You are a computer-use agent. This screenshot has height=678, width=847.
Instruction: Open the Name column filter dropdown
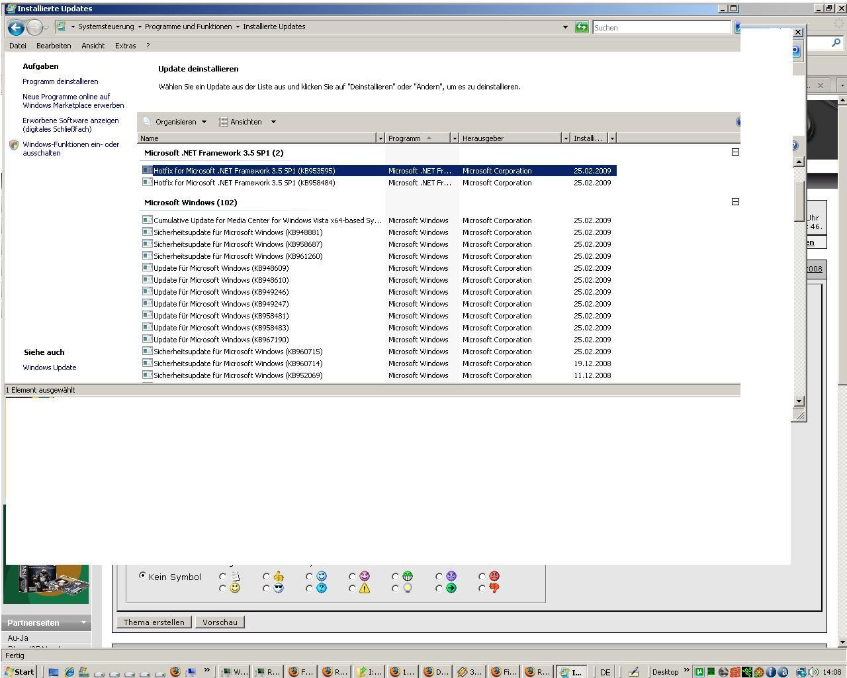(380, 138)
